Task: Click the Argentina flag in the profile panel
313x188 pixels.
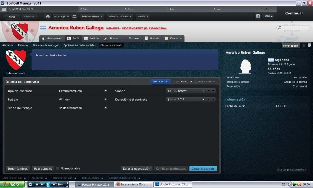Action: (x=271, y=60)
